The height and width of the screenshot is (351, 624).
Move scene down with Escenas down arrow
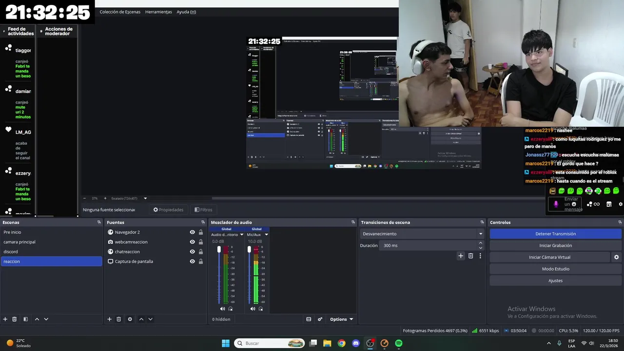click(x=46, y=319)
